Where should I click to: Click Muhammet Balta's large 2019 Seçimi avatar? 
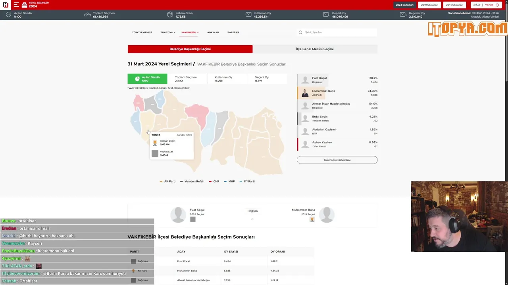click(x=327, y=215)
